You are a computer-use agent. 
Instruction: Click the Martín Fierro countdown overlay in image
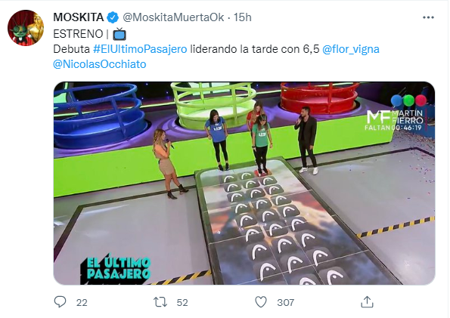pyautogui.click(x=396, y=120)
